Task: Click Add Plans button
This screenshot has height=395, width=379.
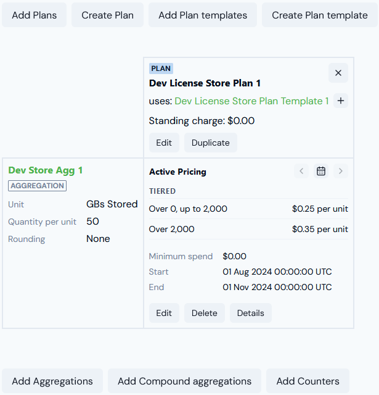Action: pyautogui.click(x=35, y=15)
